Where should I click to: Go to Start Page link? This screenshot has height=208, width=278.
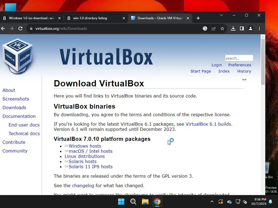(x=201, y=71)
